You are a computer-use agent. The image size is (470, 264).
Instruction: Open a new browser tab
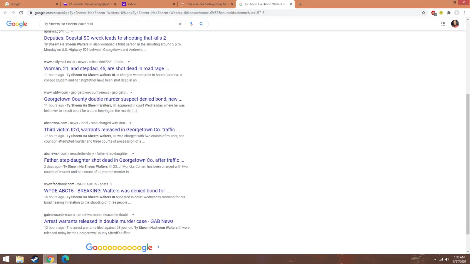[x=300, y=4]
